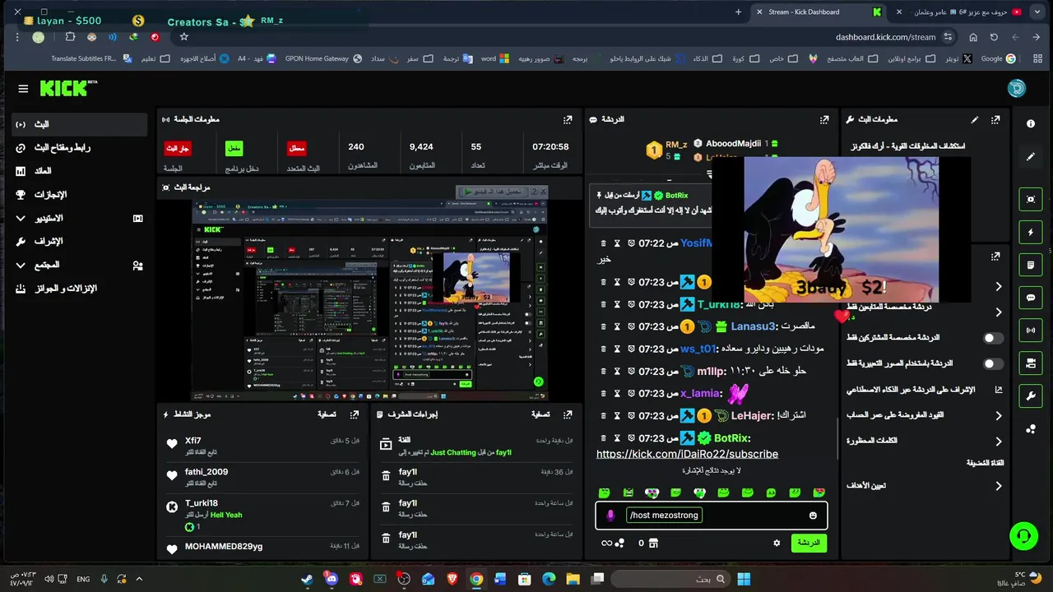Viewport: 1053px width, 592px height.
Task: Timeout user ws_t01 with hourglass icon
Action: 617,349
